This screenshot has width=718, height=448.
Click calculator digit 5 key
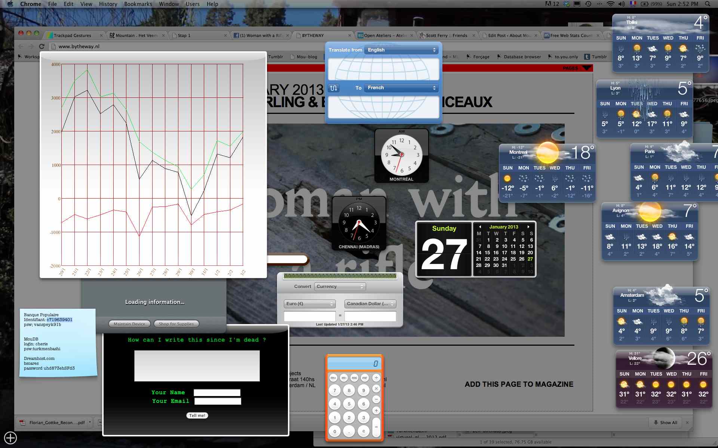[x=349, y=404]
